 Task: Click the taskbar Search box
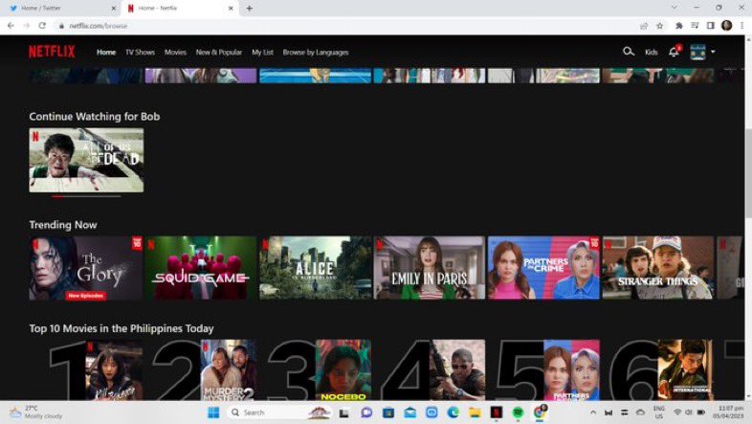(x=278, y=413)
